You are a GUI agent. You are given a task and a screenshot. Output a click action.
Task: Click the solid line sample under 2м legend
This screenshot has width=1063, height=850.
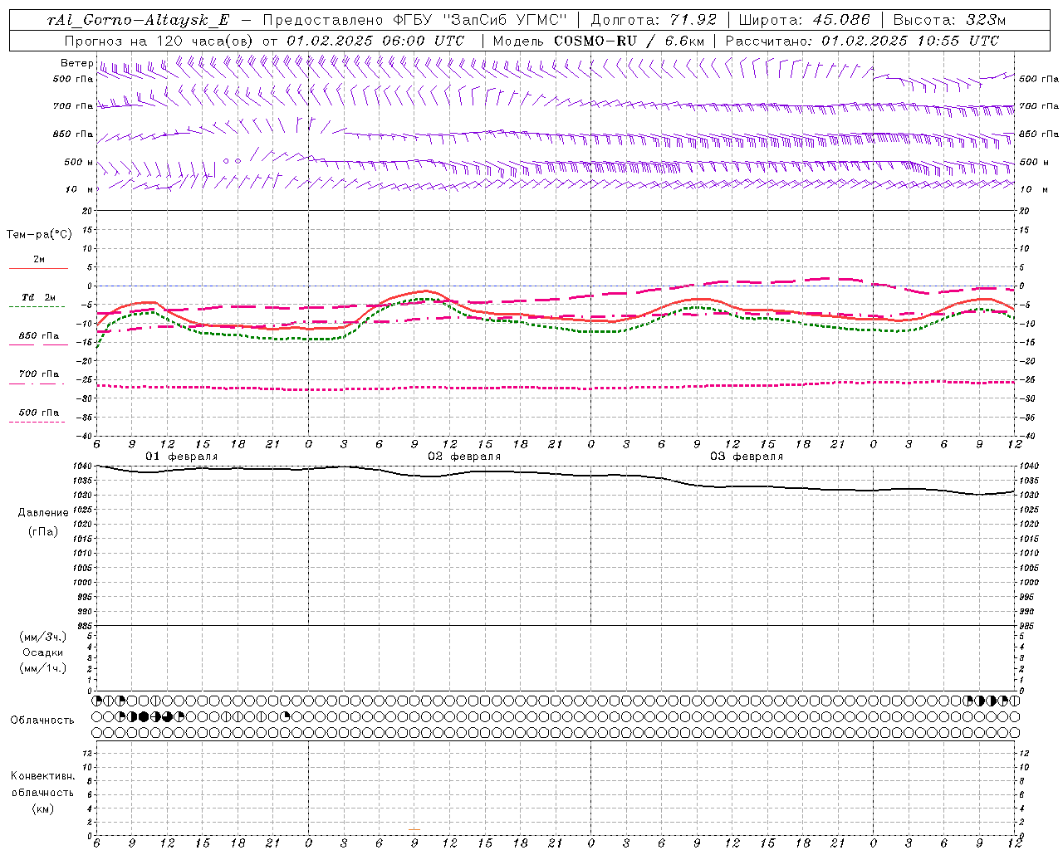click(39, 268)
